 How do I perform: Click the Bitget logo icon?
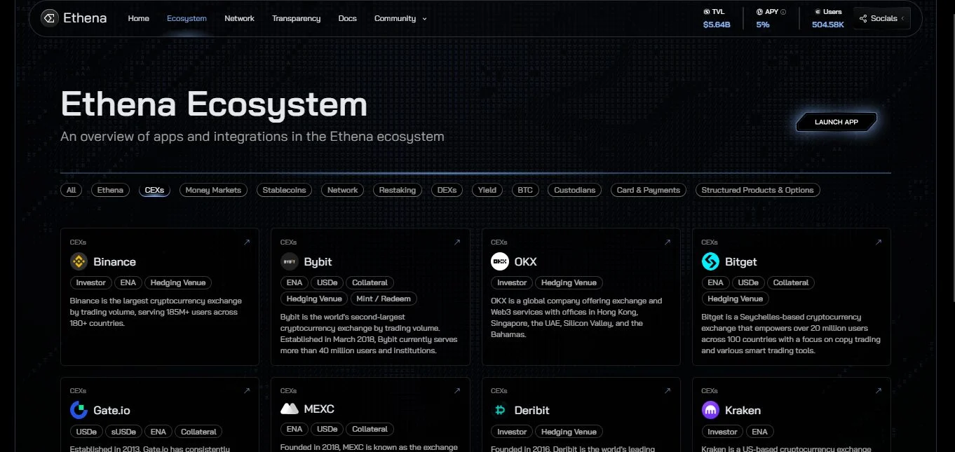(710, 261)
